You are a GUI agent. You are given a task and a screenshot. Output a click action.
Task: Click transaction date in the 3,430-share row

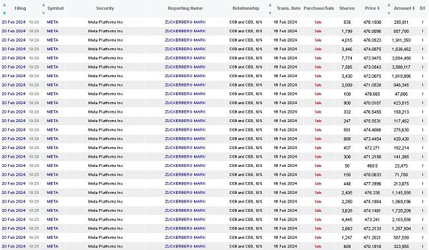click(285, 76)
